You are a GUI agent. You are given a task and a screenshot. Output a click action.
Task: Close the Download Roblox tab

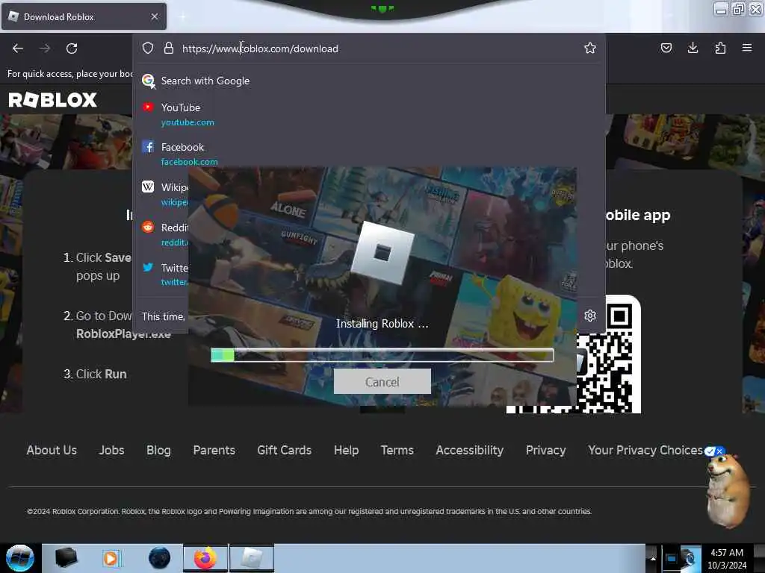click(155, 16)
